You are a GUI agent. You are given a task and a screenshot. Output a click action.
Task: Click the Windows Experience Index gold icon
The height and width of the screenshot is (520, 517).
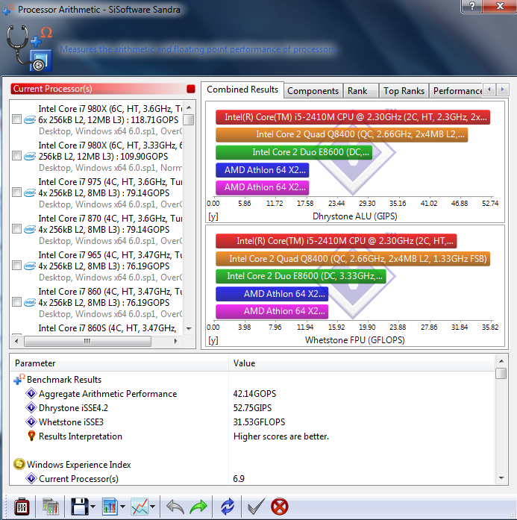click(x=19, y=464)
